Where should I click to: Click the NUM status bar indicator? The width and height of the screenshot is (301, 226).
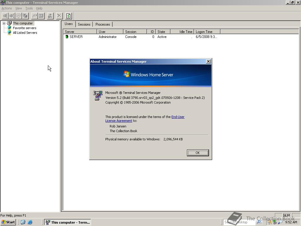(x=287, y=215)
